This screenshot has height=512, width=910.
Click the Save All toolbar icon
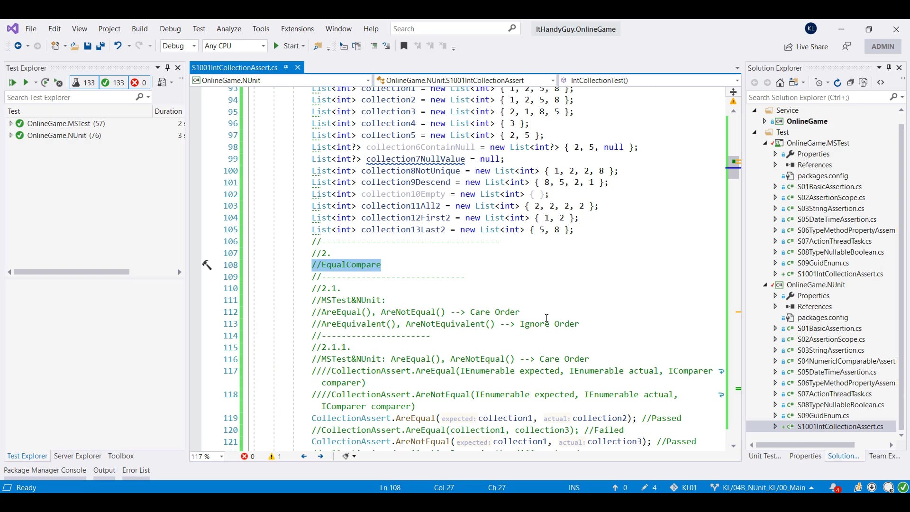click(100, 46)
